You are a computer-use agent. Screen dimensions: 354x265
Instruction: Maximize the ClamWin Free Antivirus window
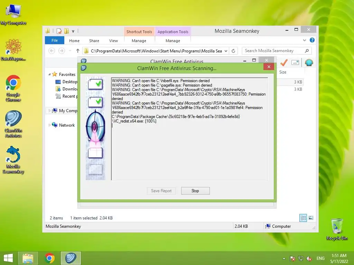(254, 60)
